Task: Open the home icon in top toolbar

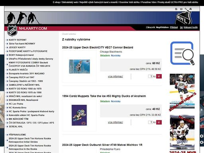Action: click(176, 9)
